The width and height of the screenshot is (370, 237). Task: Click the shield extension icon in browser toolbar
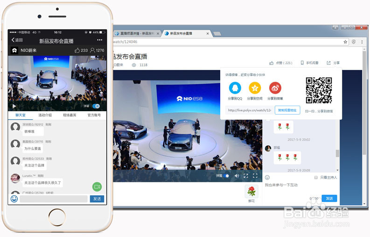point(354,42)
